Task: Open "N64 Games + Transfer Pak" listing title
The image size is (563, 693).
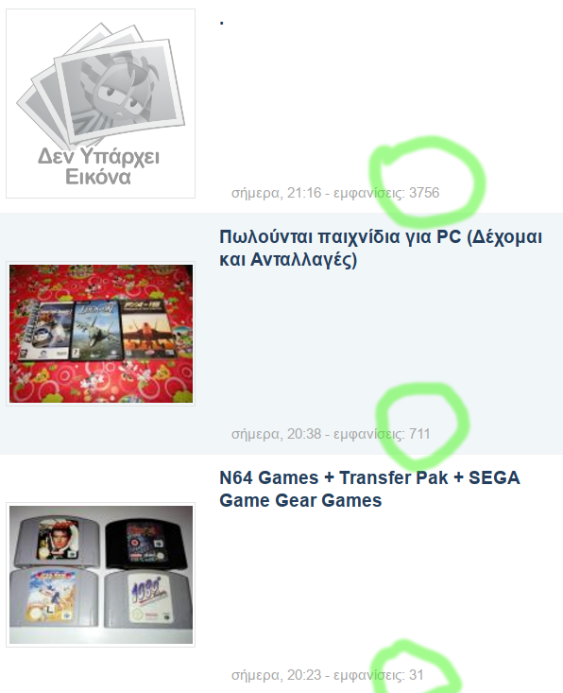Action: coord(369,489)
